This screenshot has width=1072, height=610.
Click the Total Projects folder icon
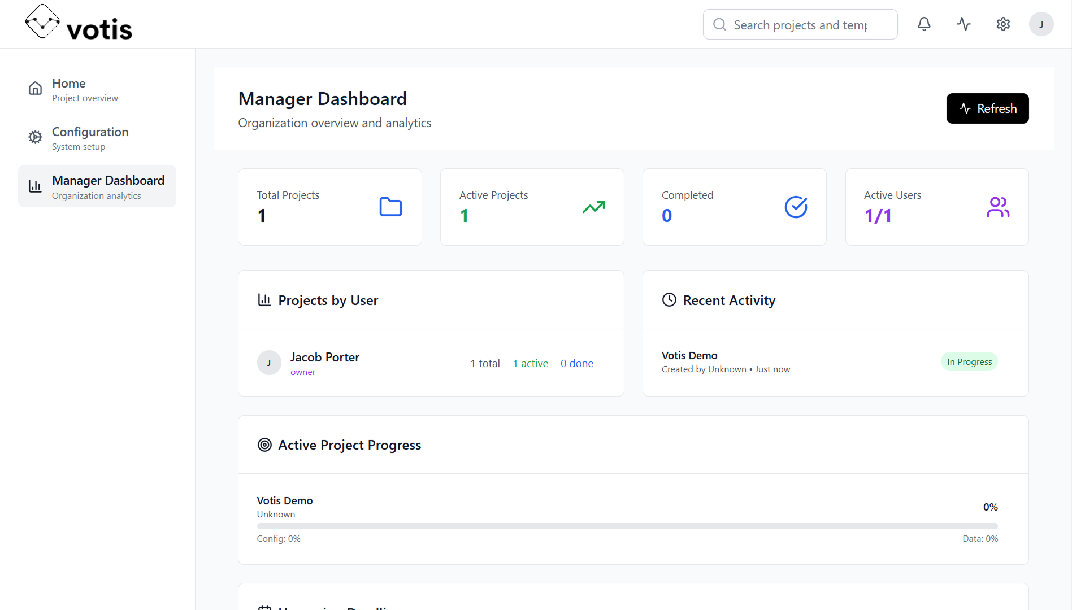click(390, 207)
